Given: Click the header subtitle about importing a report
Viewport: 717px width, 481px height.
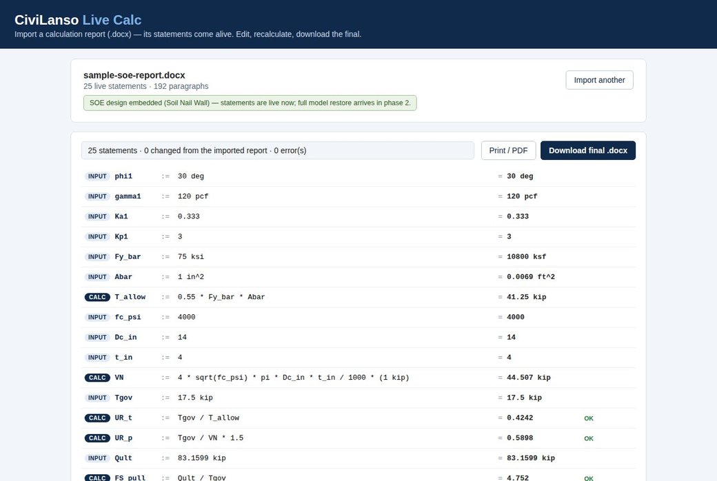Looking at the screenshot, I should coord(188,34).
